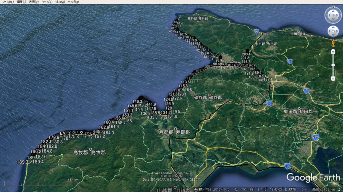Open the 表示(V) menu
The image size is (343, 192).
(x=34, y=2)
